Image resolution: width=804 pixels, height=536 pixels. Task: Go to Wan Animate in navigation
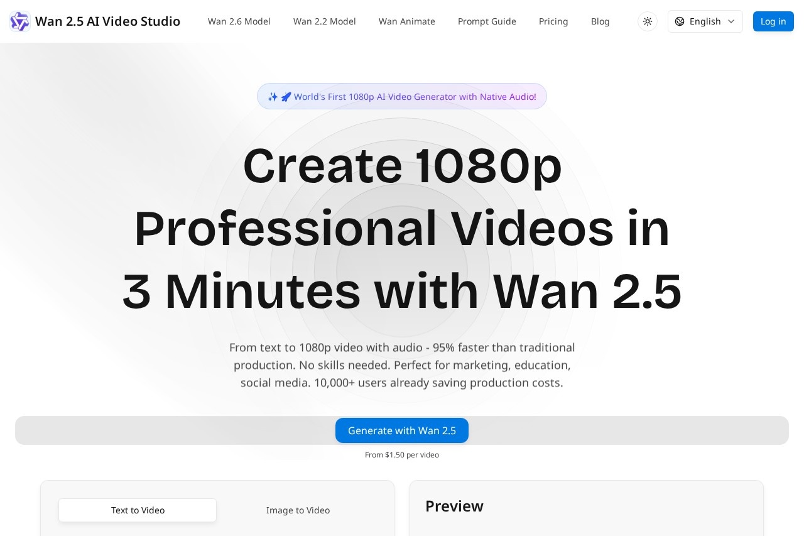pyautogui.click(x=406, y=21)
